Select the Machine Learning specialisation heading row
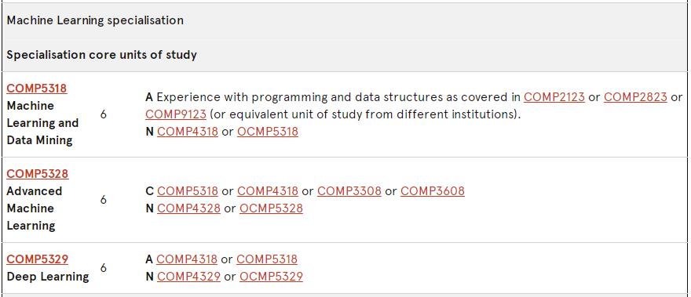The image size is (691, 297). [x=345, y=20]
